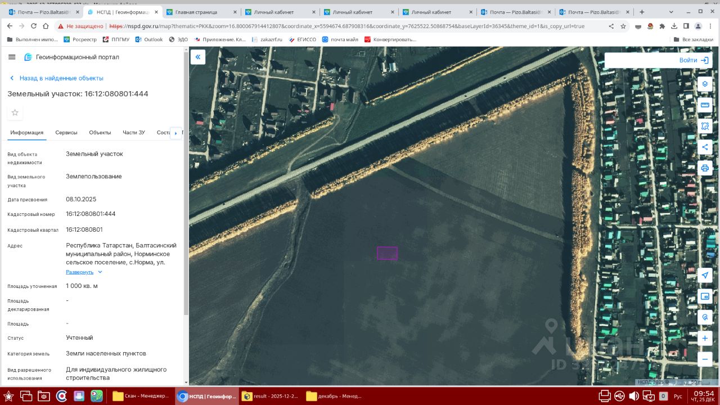Click the browser address bar URL

tap(346, 26)
